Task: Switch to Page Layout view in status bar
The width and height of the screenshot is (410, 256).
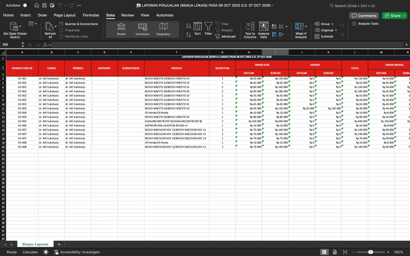Action: pyautogui.click(x=335, y=252)
